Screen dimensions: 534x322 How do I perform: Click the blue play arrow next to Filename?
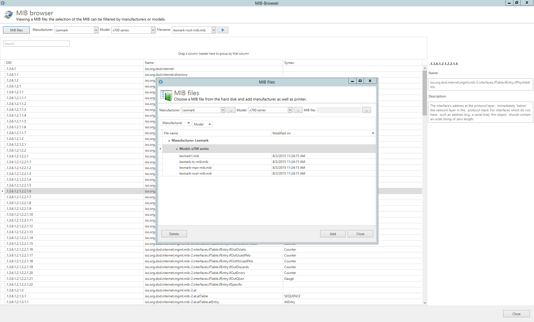point(223,30)
